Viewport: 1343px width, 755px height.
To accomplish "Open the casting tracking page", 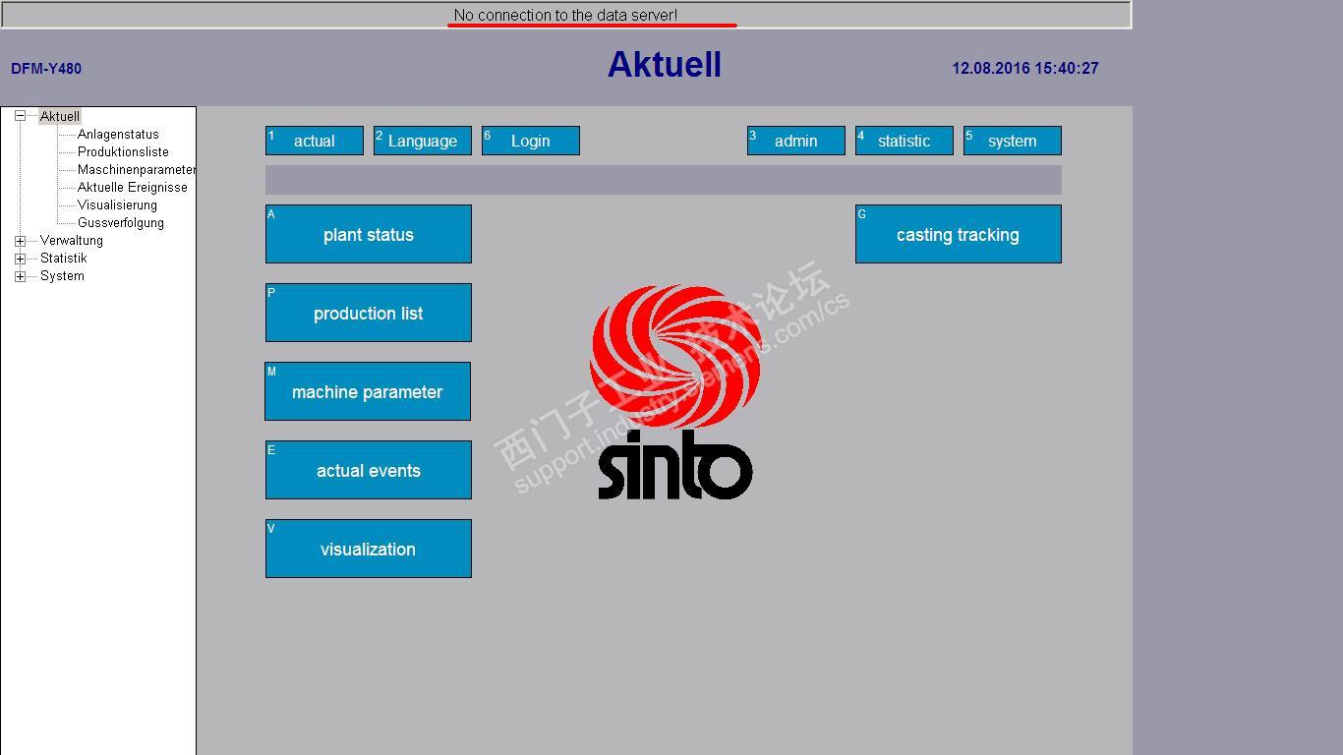I will (959, 234).
